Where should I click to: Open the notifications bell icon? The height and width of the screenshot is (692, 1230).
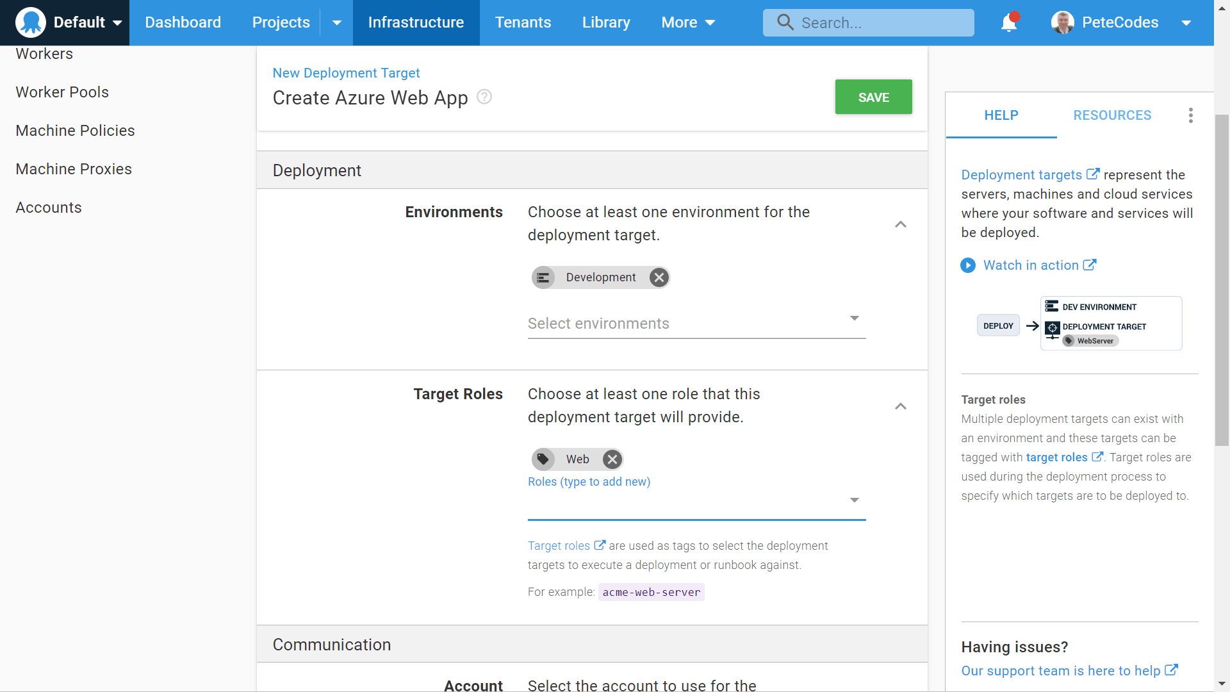point(1009,23)
